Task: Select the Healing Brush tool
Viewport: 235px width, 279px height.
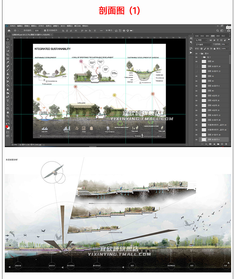Action: [8, 66]
